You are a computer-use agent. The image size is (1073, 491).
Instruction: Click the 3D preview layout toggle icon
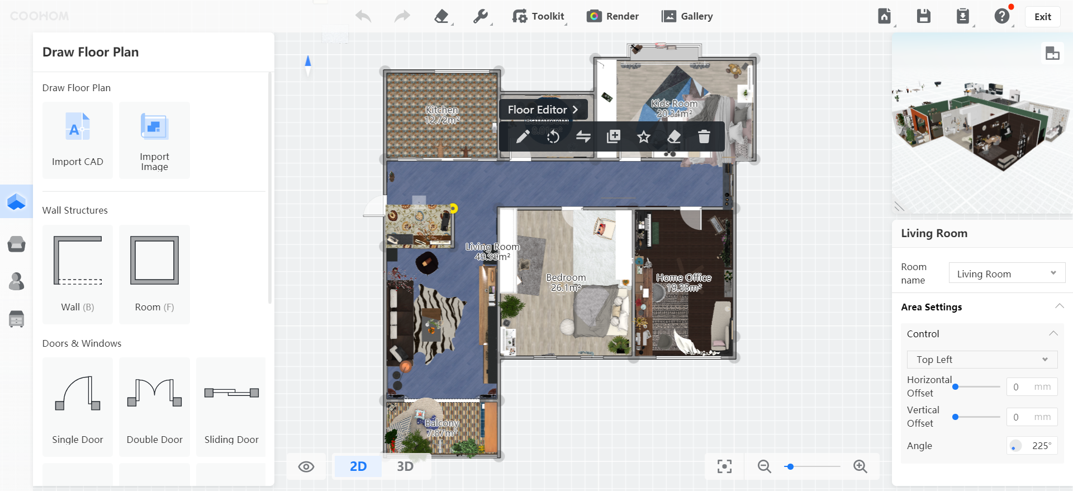click(x=1052, y=53)
